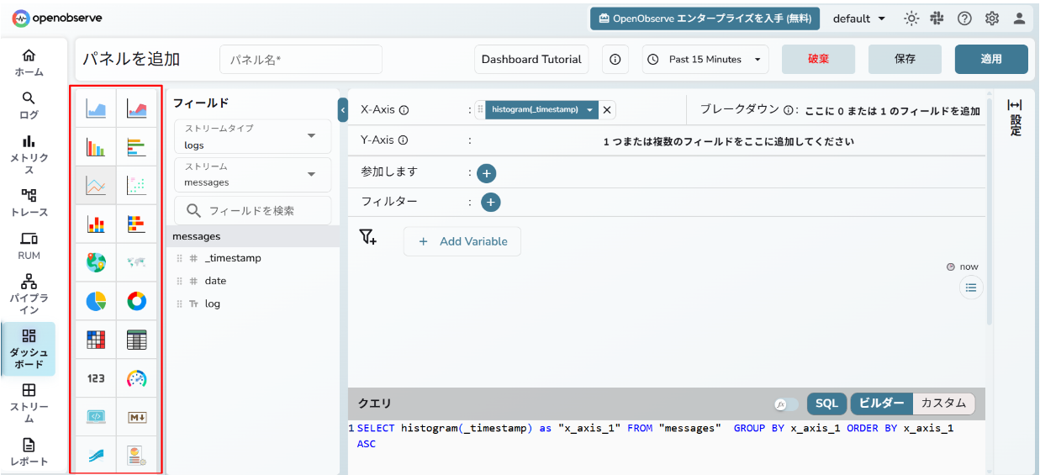Choose the vertical bar chart type
The width and height of the screenshot is (1040, 475).
pyautogui.click(x=96, y=148)
